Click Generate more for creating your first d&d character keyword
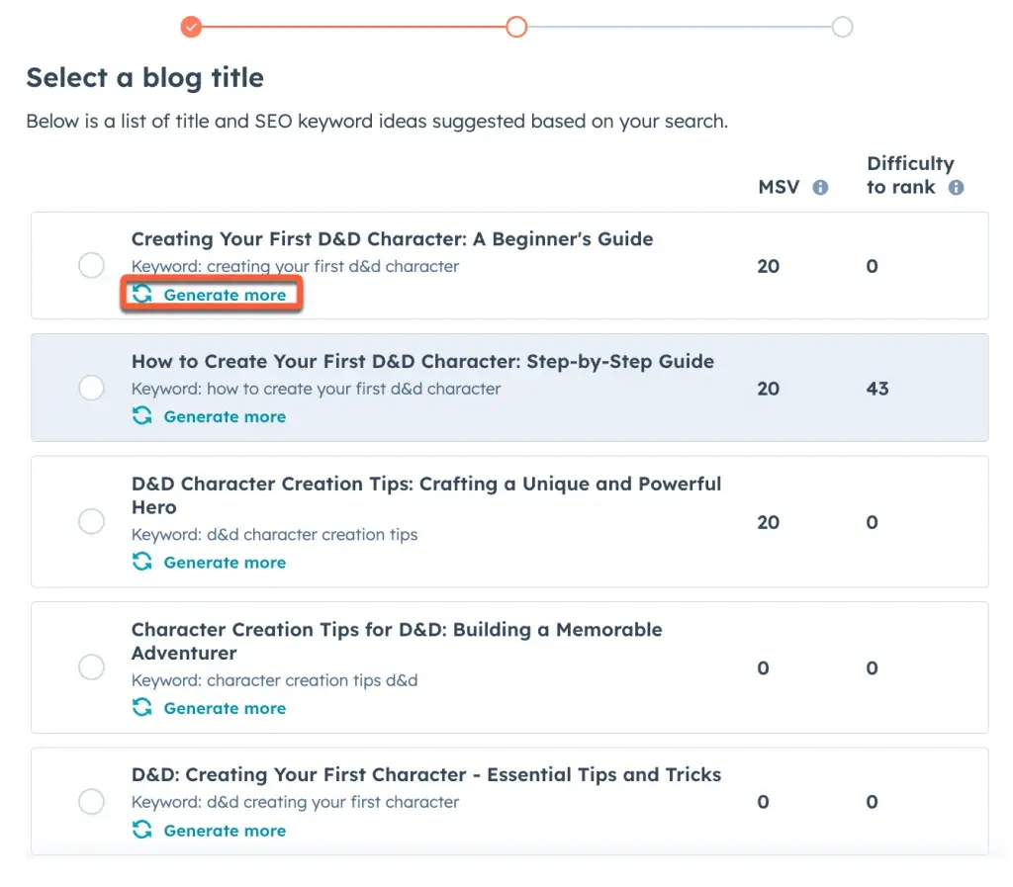 pyautogui.click(x=225, y=295)
